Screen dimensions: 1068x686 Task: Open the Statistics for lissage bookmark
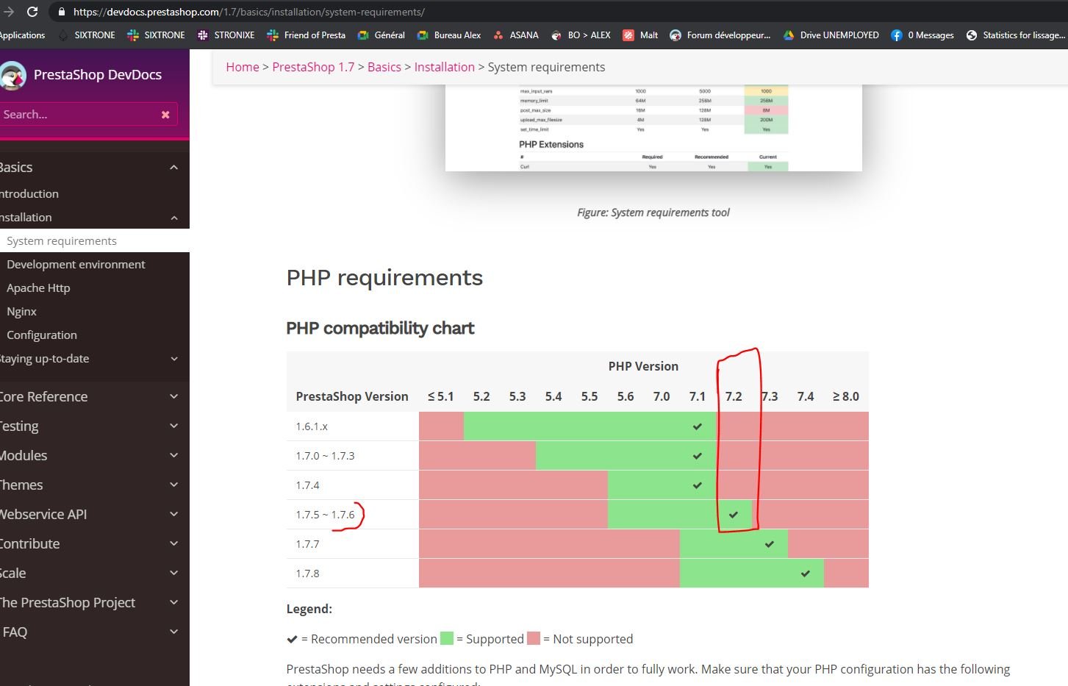(x=1017, y=35)
